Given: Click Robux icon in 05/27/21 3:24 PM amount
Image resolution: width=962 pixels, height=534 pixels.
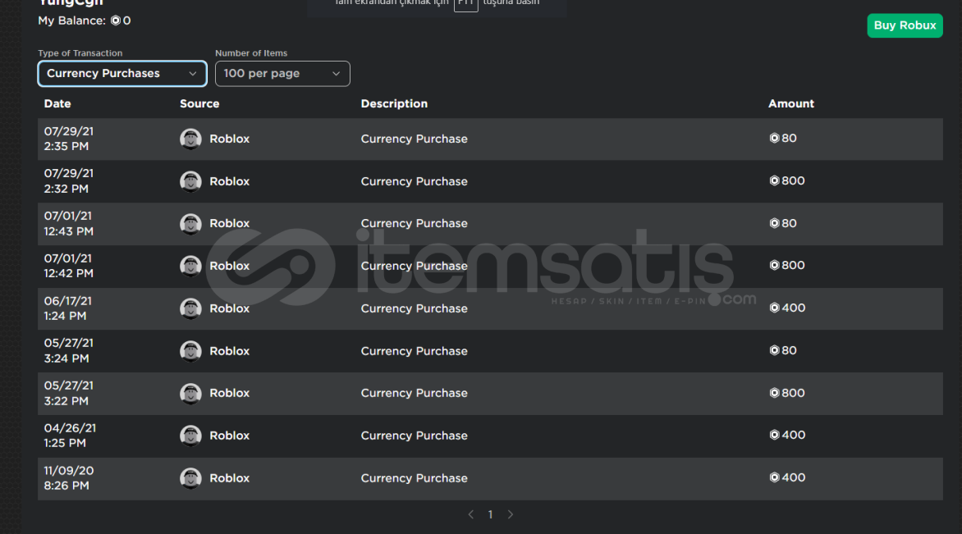Looking at the screenshot, I should click(x=774, y=351).
